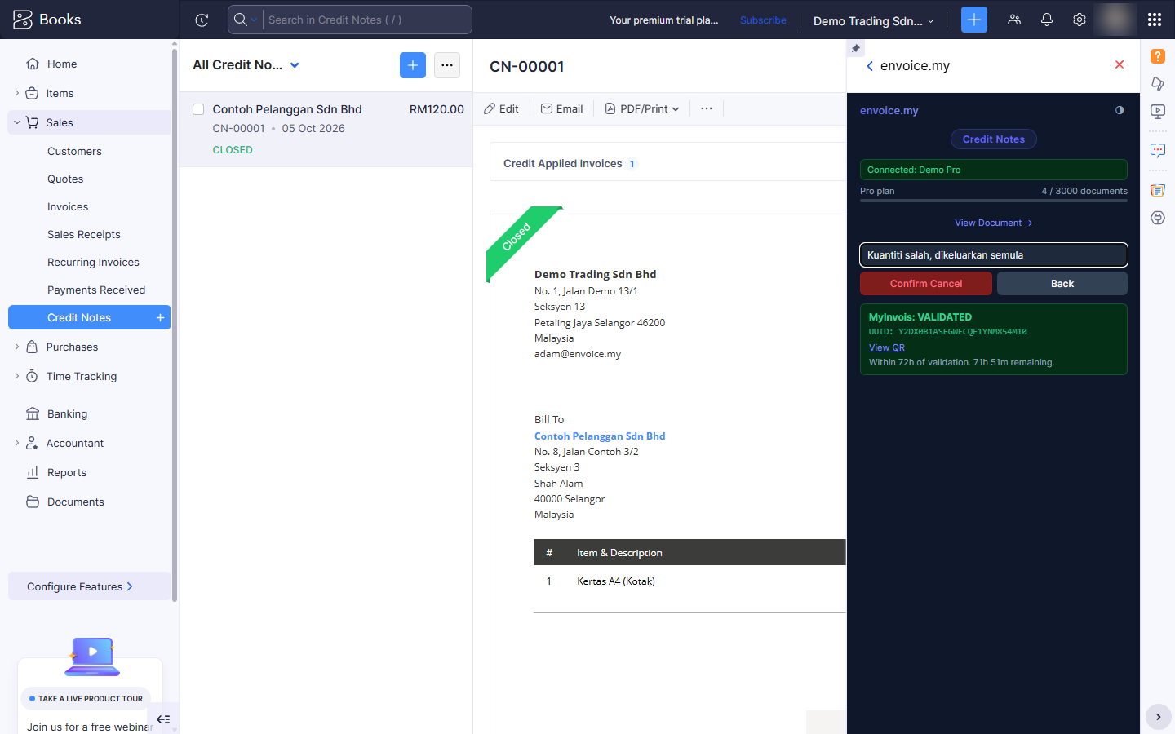Click the View Document link
Screen dimensions: 1175x734
click(x=994, y=223)
